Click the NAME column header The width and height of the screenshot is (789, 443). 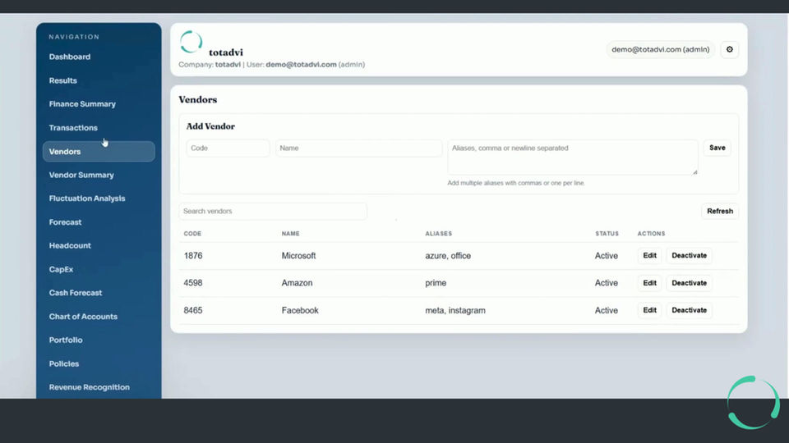pos(290,234)
